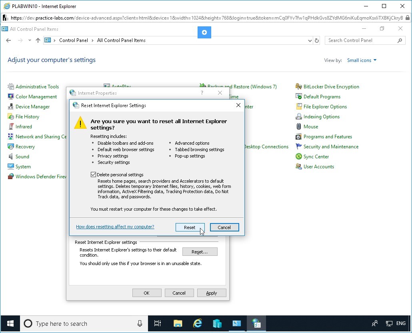This screenshot has width=412, height=333.
Task: Click the blue plus button at top
Action: coord(204,32)
